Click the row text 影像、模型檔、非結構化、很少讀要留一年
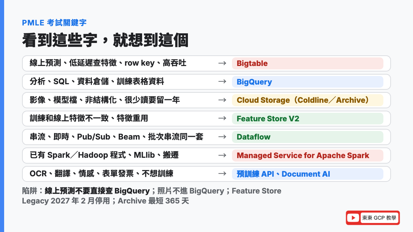 [105, 100]
